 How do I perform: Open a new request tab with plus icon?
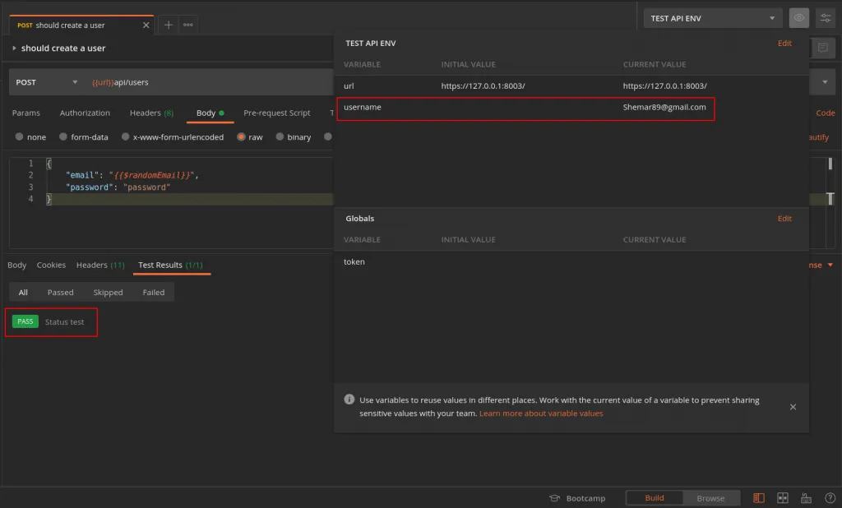169,25
